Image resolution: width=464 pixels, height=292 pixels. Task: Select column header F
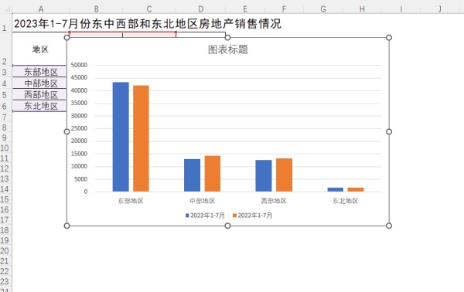click(284, 8)
